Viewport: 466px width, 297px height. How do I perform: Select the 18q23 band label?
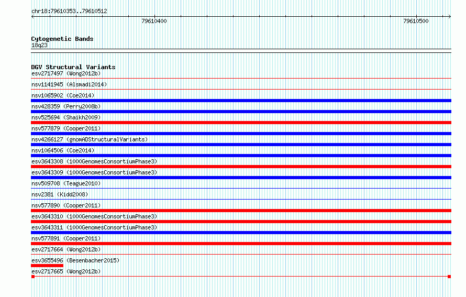[x=39, y=45]
